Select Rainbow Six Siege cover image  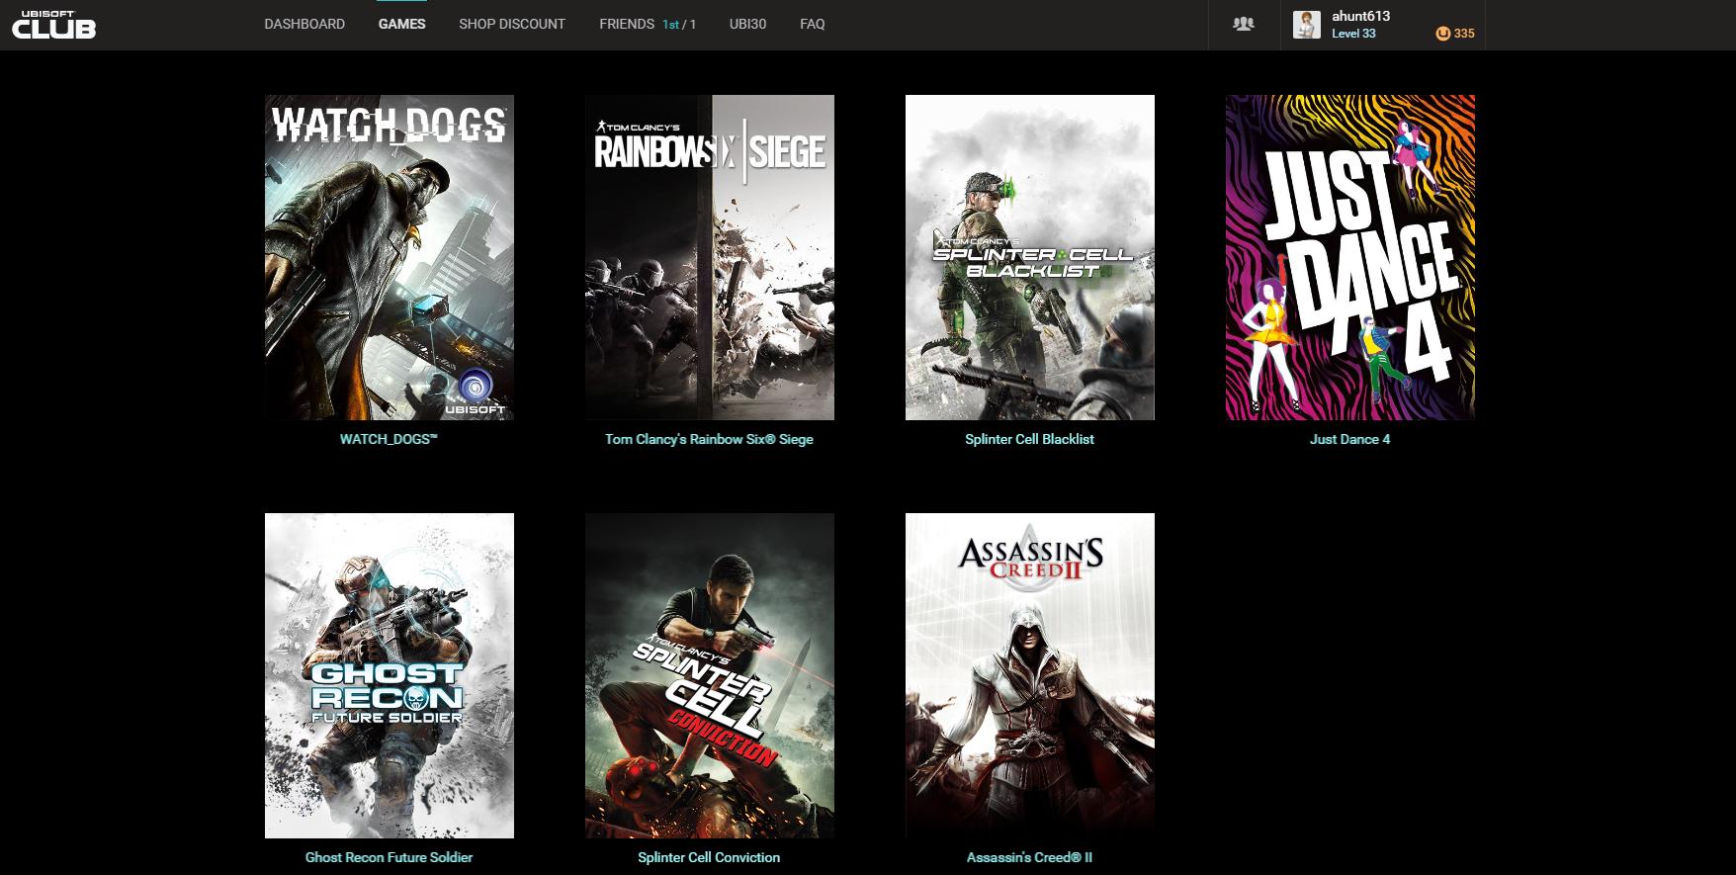click(x=710, y=257)
